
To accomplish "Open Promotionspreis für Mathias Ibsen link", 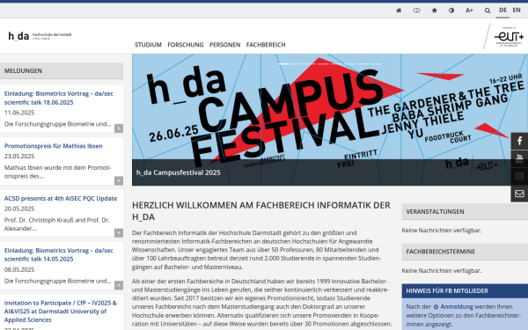I will pos(53,146).
